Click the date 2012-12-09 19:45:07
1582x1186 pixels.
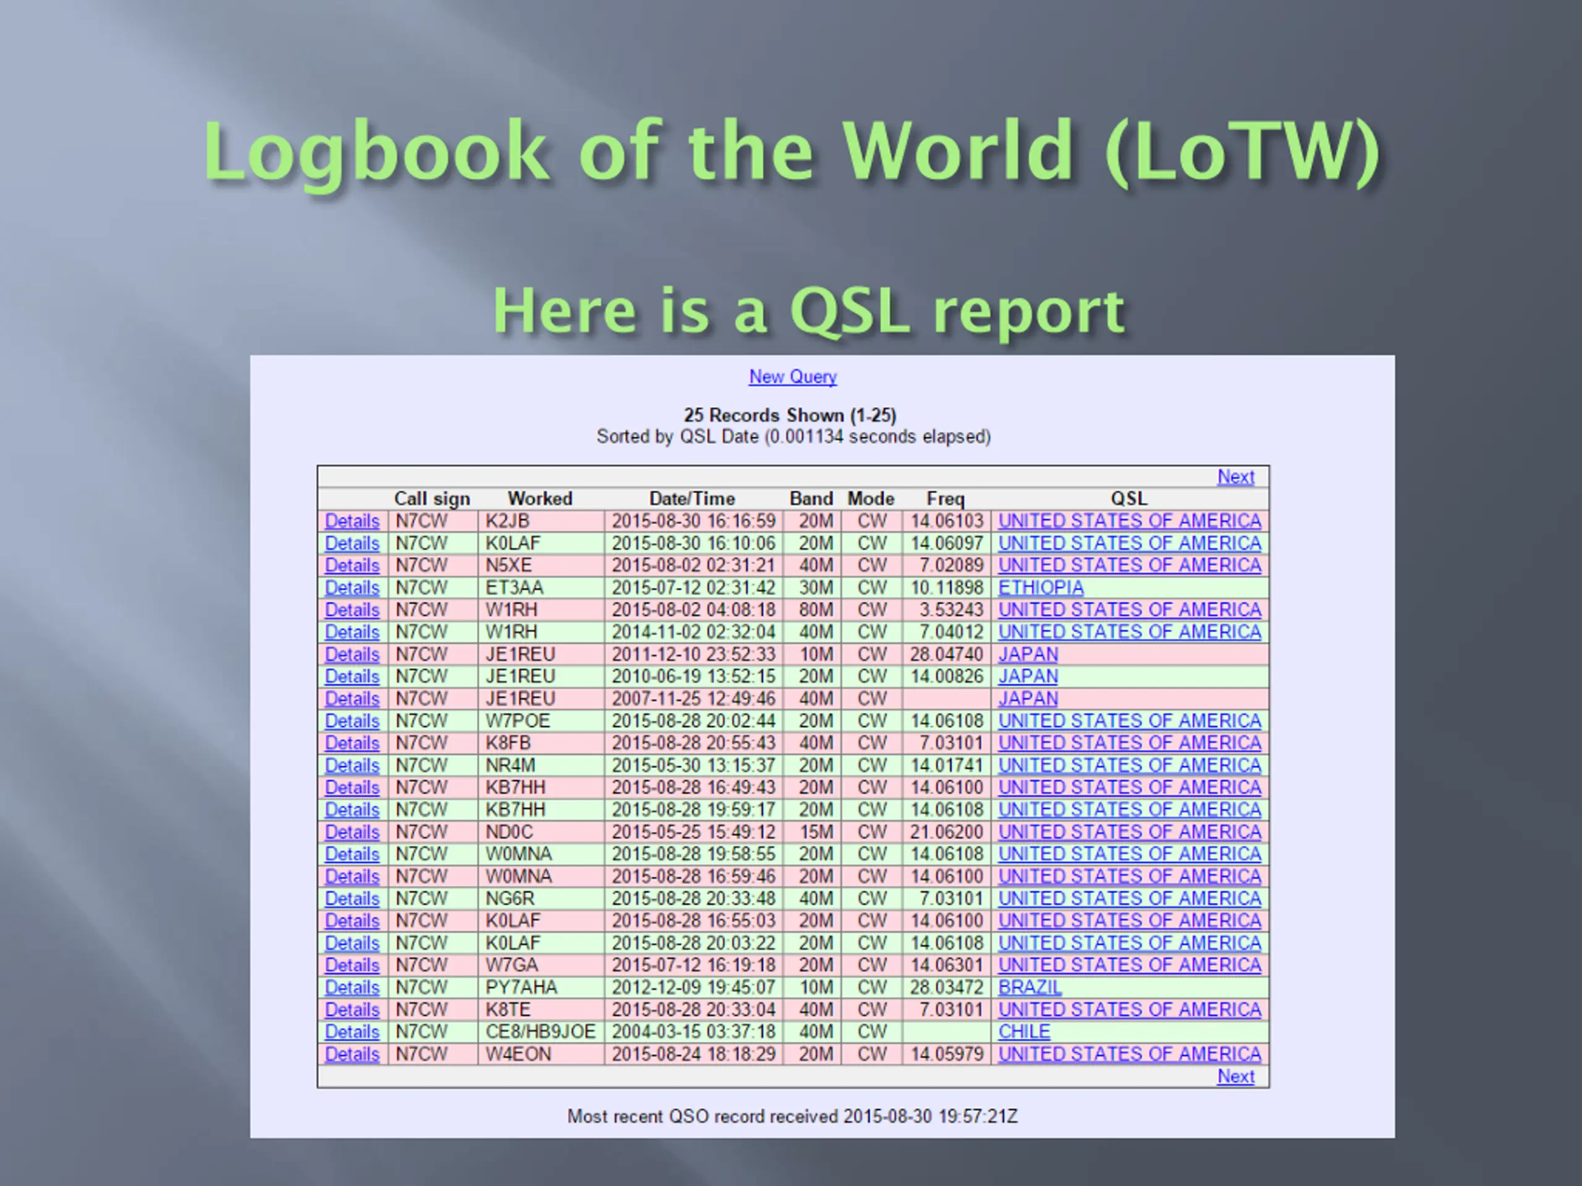tap(694, 987)
